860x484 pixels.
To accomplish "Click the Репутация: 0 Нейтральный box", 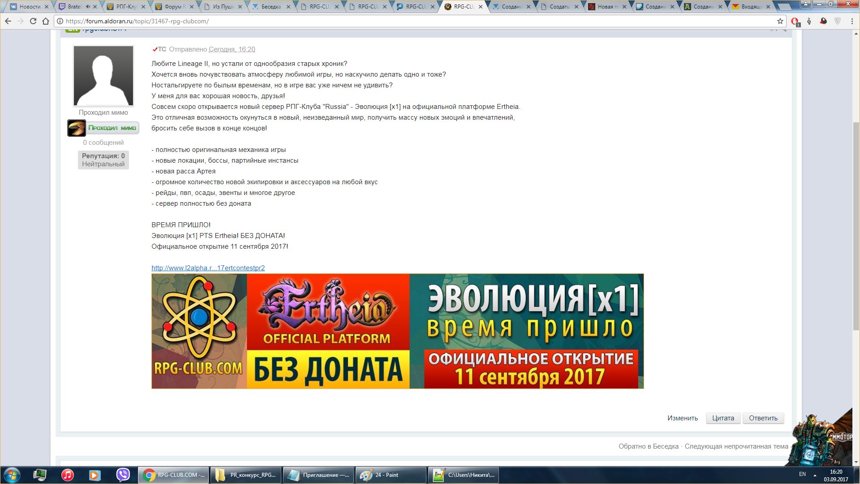I will pos(103,160).
